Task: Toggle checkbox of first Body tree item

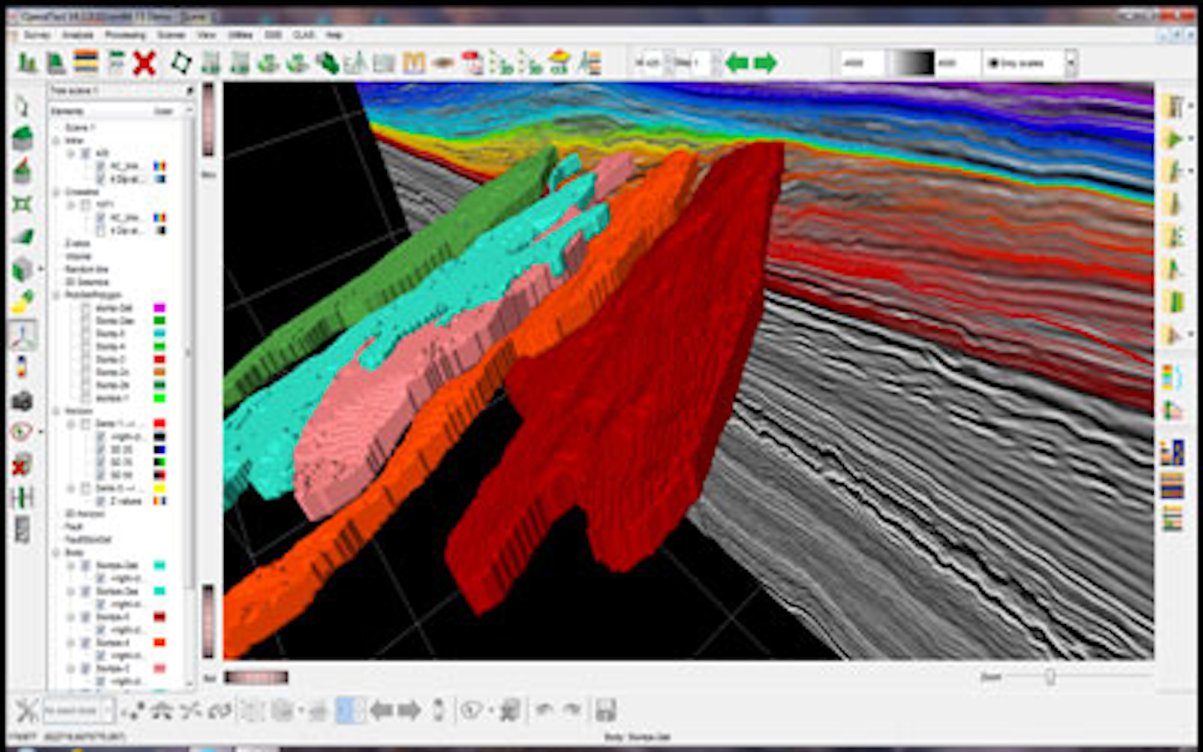Action: pos(85,566)
